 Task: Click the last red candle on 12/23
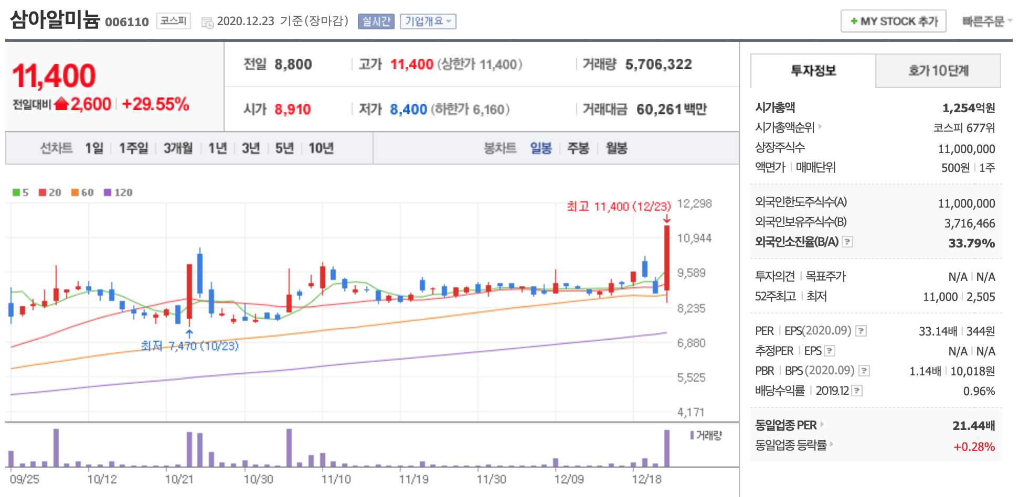(667, 258)
